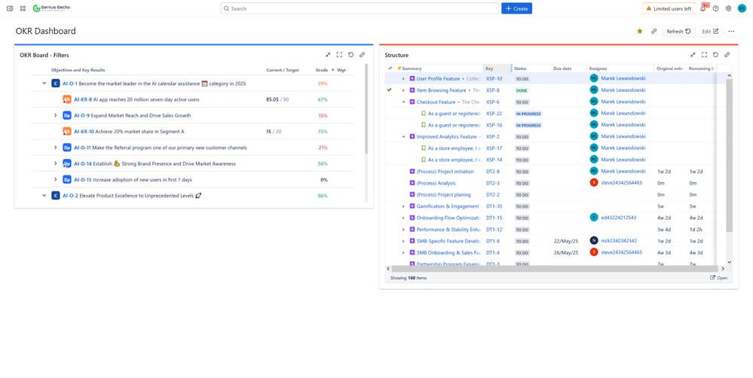
Task: Open the notifications bell
Action: [704, 8]
